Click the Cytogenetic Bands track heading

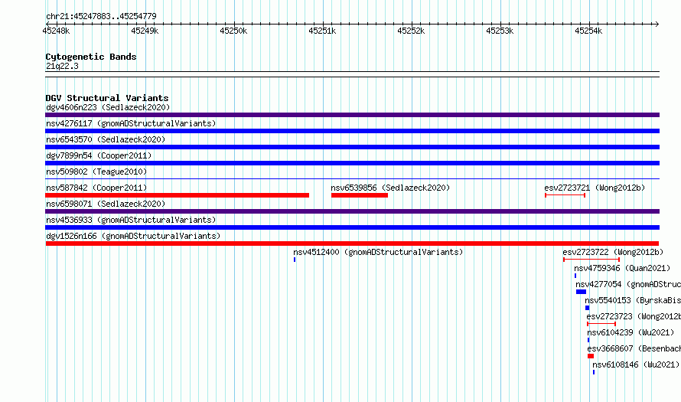click(x=91, y=57)
